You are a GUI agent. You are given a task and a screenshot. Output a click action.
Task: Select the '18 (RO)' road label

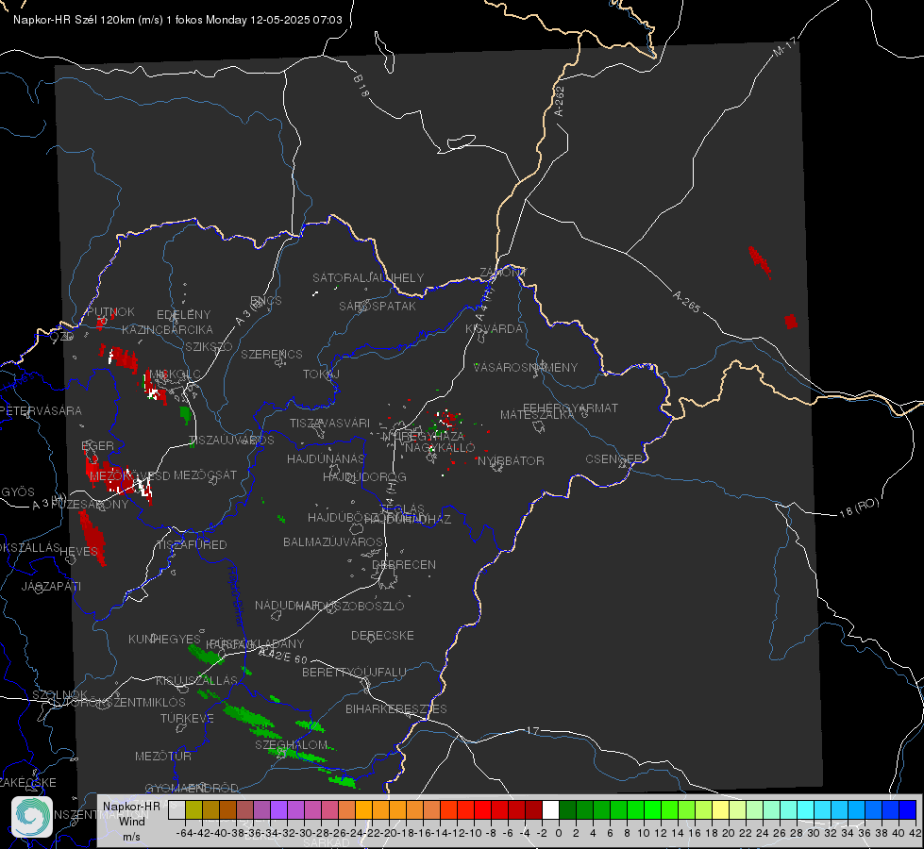point(859,508)
